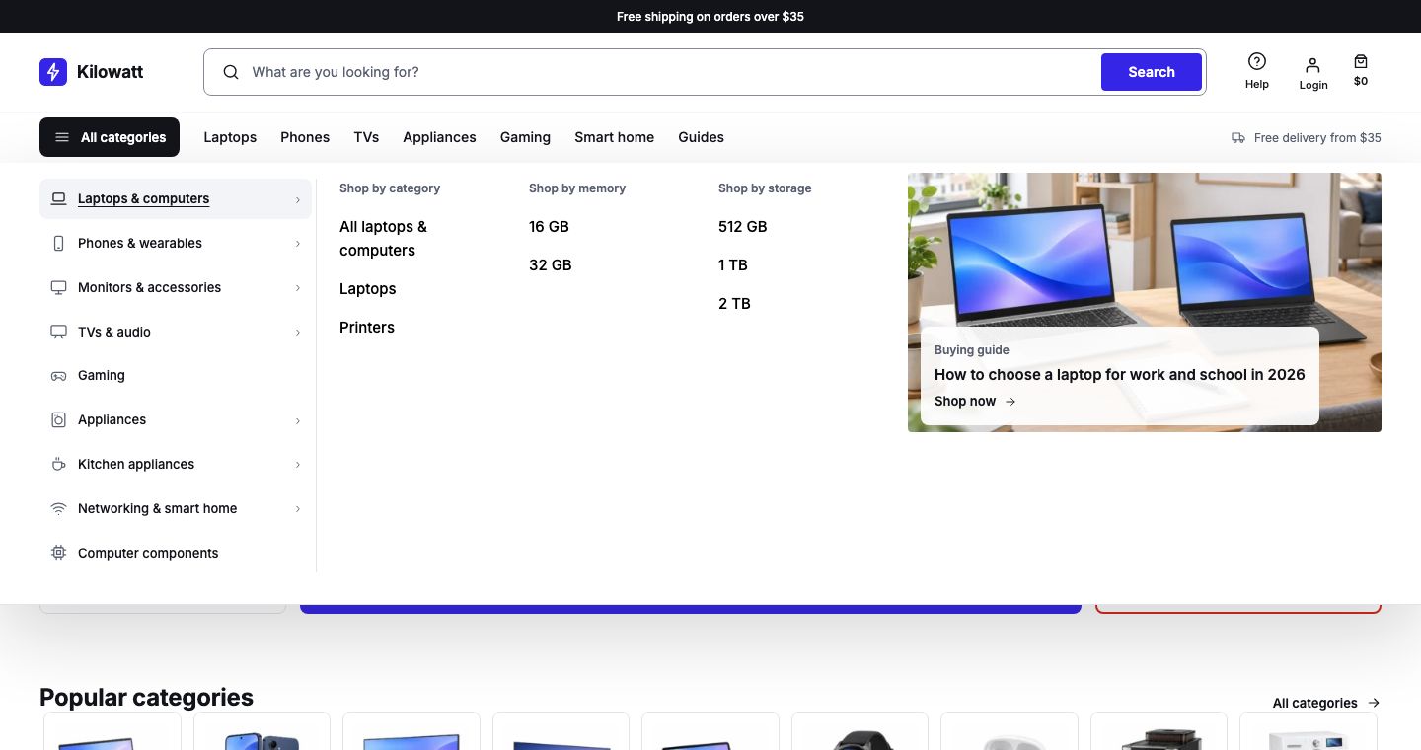1421x750 pixels.
Task: Expand Networking & smart home chevron
Action: pyautogui.click(x=297, y=509)
